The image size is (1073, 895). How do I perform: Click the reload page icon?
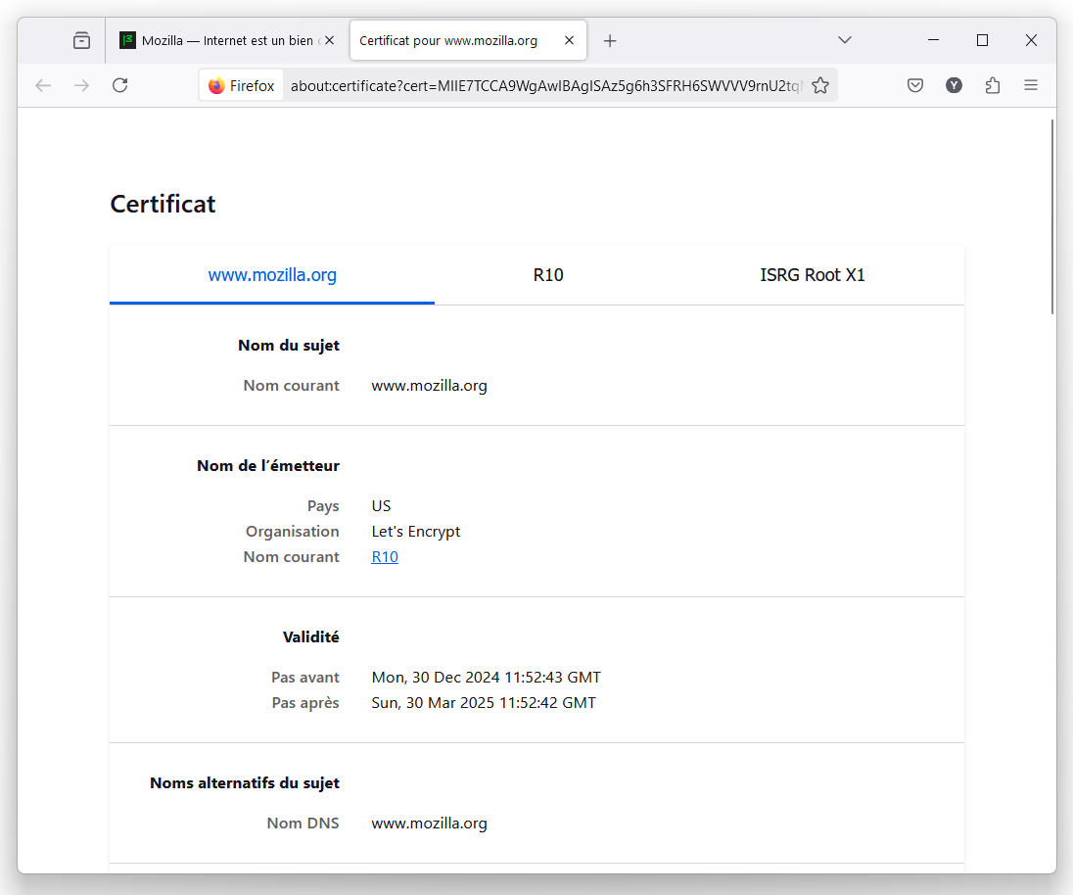(x=120, y=85)
